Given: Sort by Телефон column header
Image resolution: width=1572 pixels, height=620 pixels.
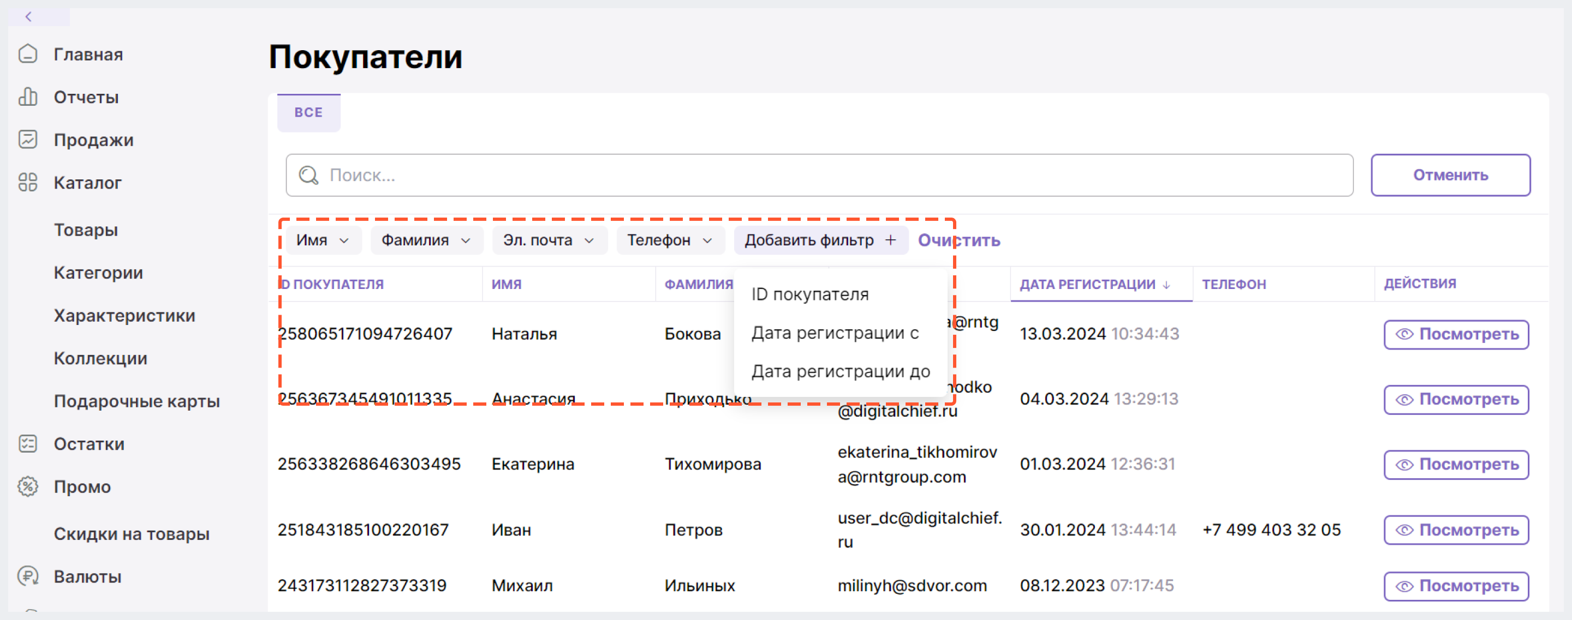Looking at the screenshot, I should pyautogui.click(x=1234, y=285).
